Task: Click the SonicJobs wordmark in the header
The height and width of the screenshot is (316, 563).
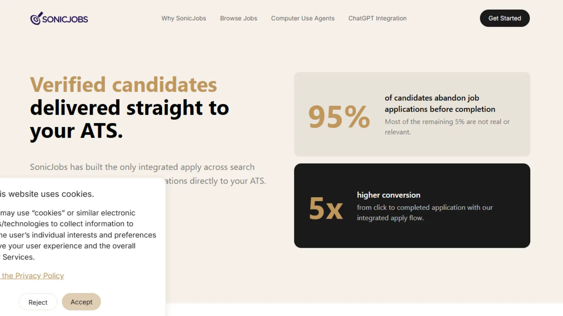Action: tap(65, 19)
